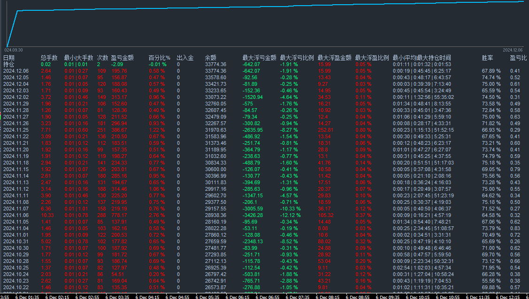
Task: Click the 最大浮亏金额 column header
Action: pos(260,58)
